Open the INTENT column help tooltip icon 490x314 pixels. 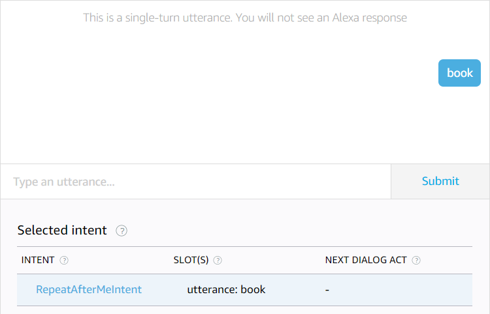[x=64, y=261]
